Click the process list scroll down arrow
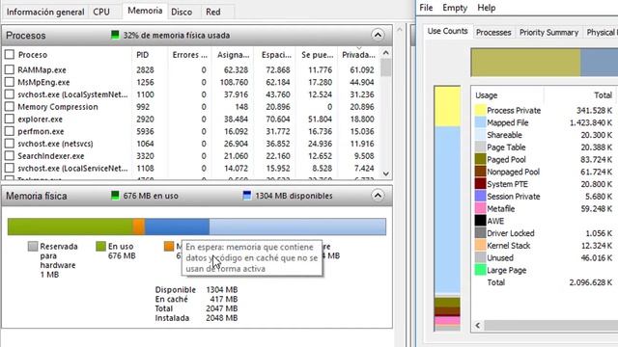The width and height of the screenshot is (618, 347). click(386, 173)
